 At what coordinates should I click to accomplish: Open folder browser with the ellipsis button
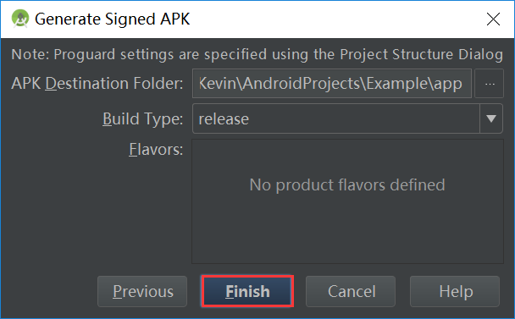point(489,84)
